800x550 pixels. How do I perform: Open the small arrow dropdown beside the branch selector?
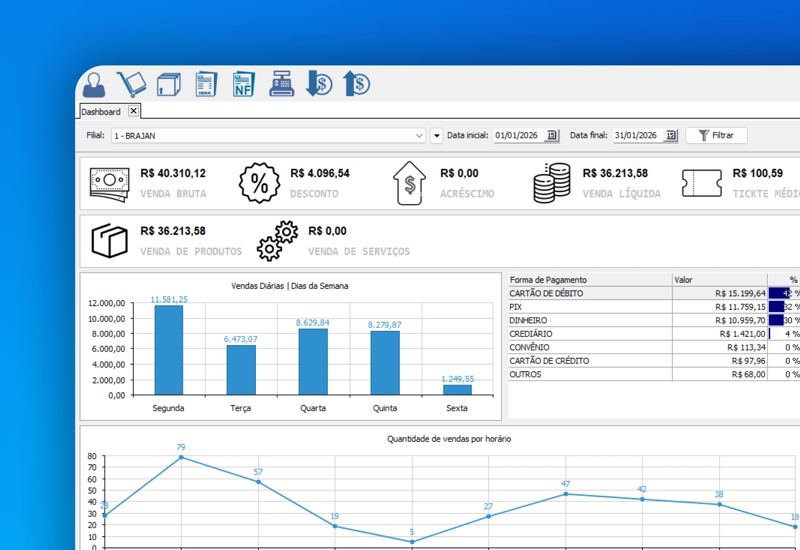pyautogui.click(x=436, y=136)
